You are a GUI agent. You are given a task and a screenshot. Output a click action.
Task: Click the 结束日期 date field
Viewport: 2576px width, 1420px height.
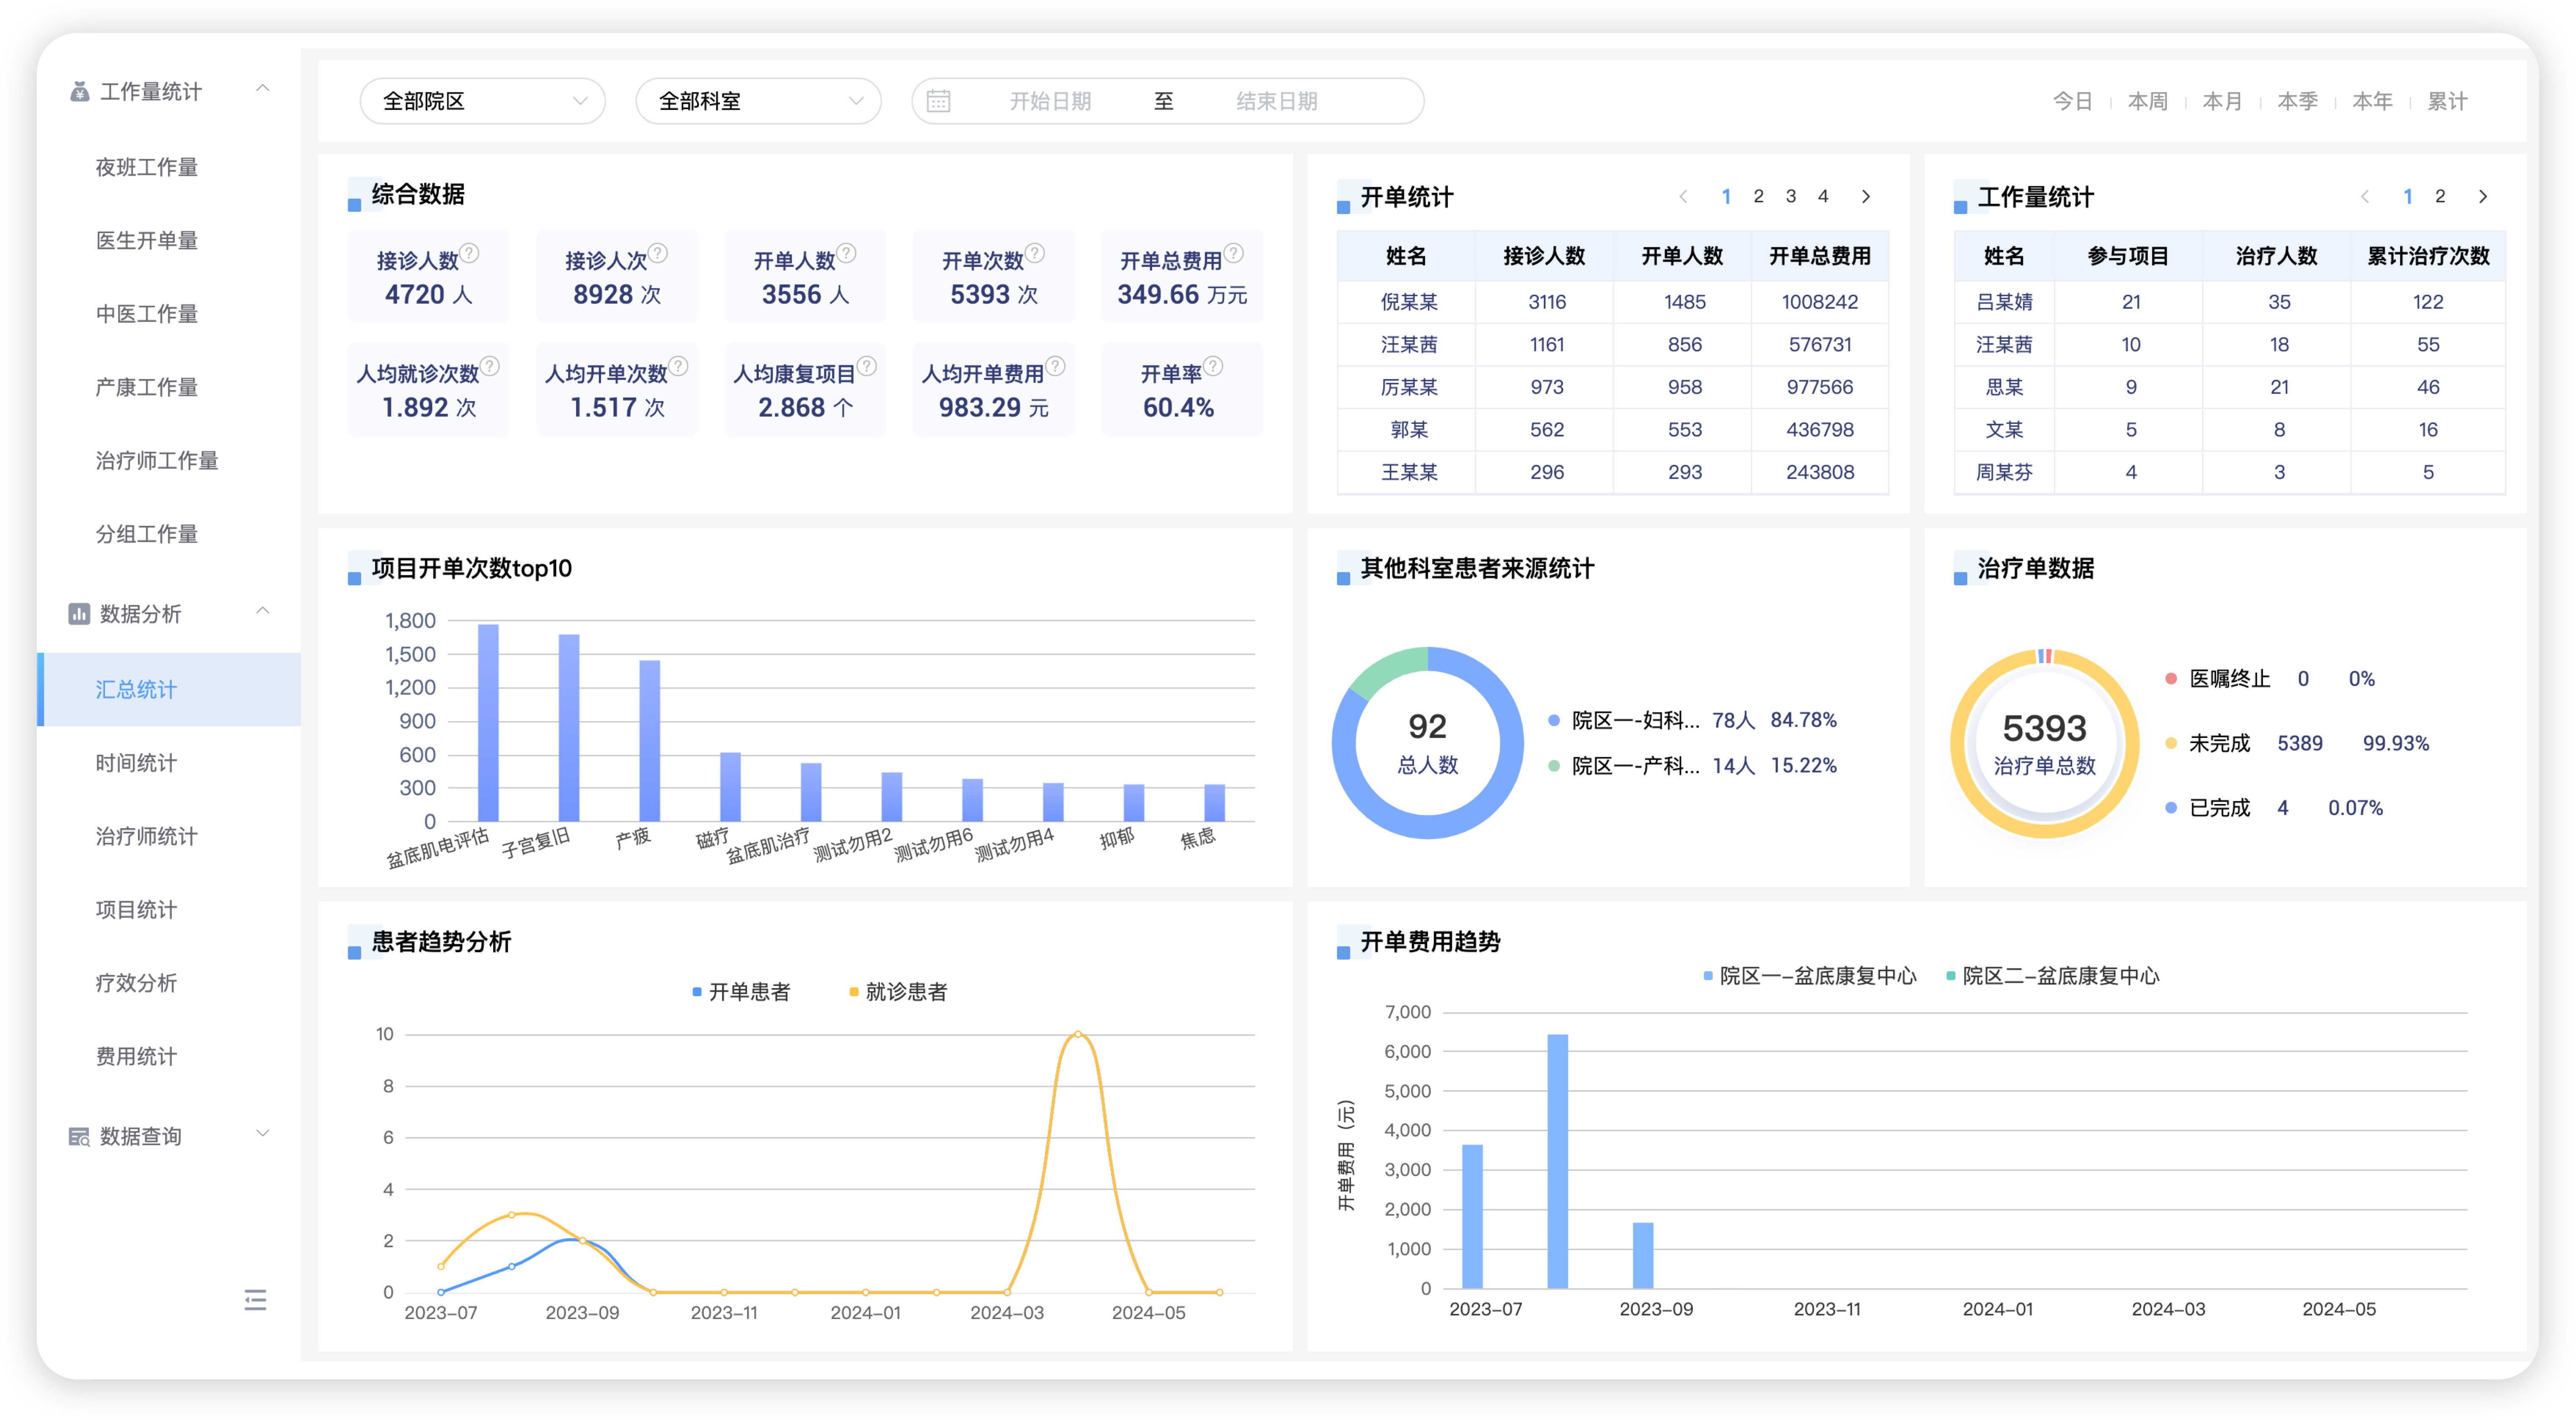click(1277, 101)
